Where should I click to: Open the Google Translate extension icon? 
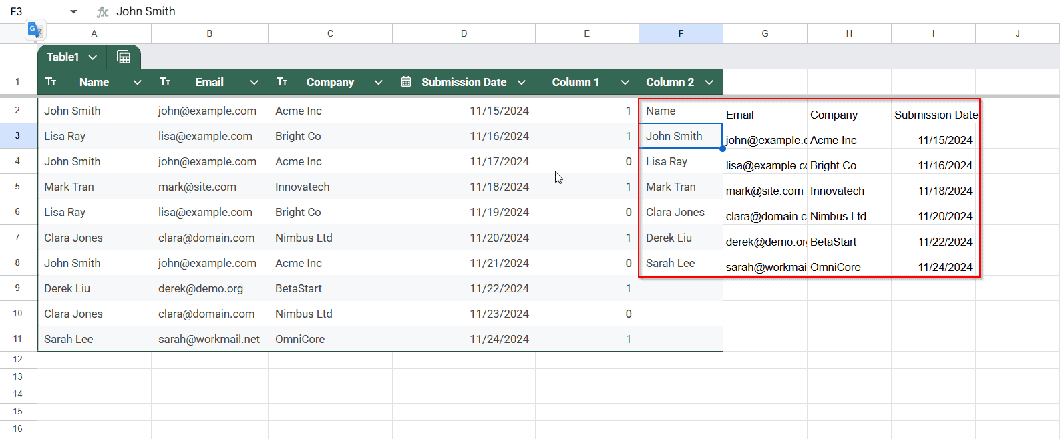click(x=35, y=30)
